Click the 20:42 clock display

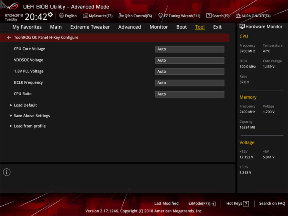click(36, 17)
